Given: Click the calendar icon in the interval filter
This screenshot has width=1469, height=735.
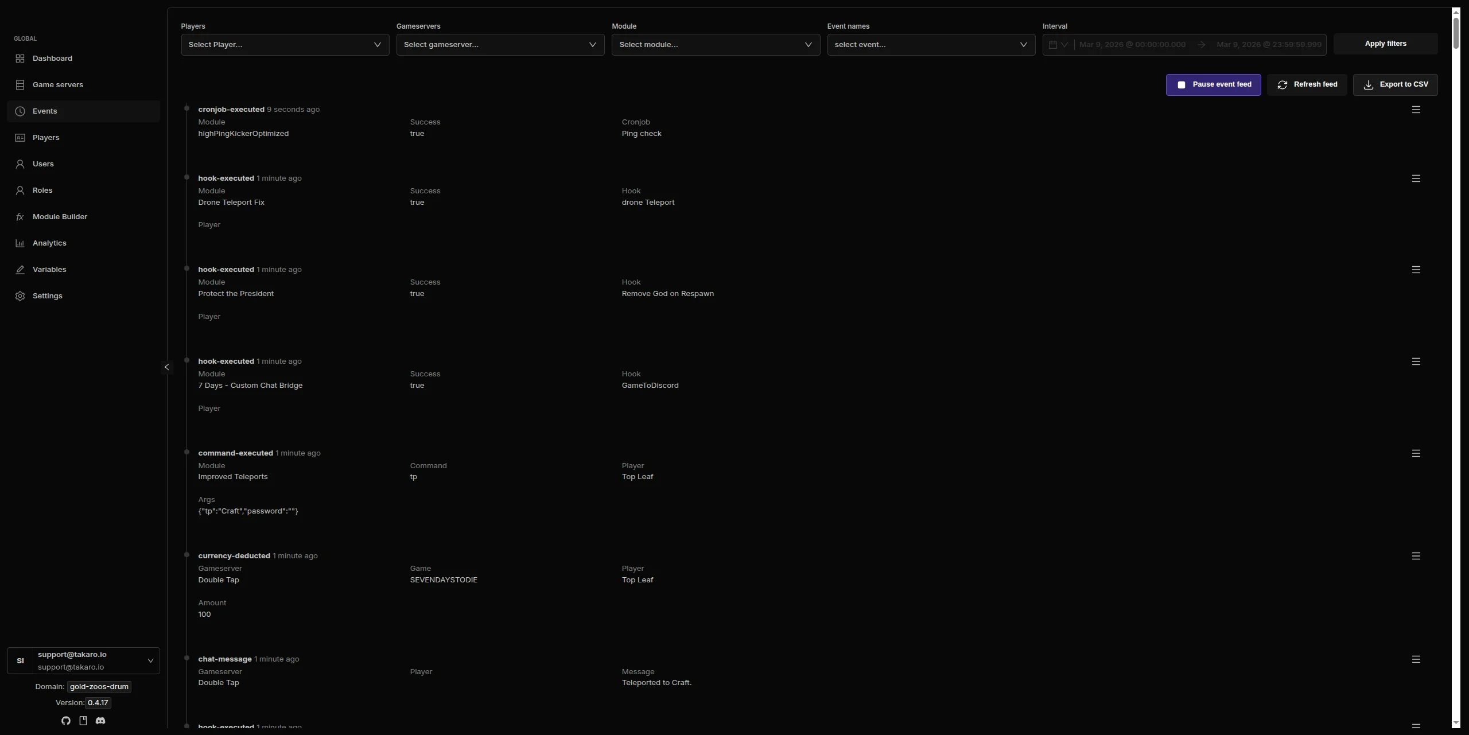Looking at the screenshot, I should (1053, 44).
